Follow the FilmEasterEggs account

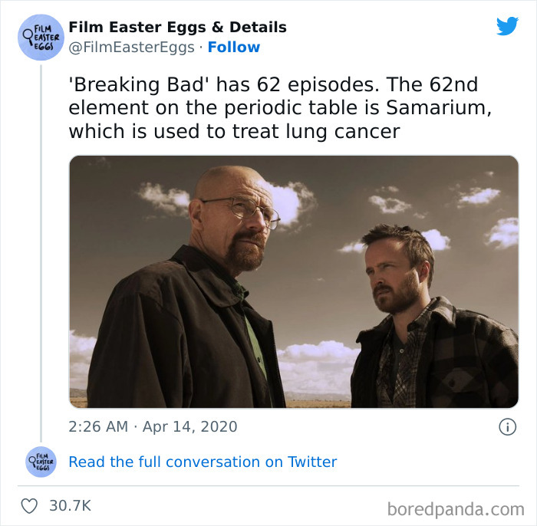[234, 47]
